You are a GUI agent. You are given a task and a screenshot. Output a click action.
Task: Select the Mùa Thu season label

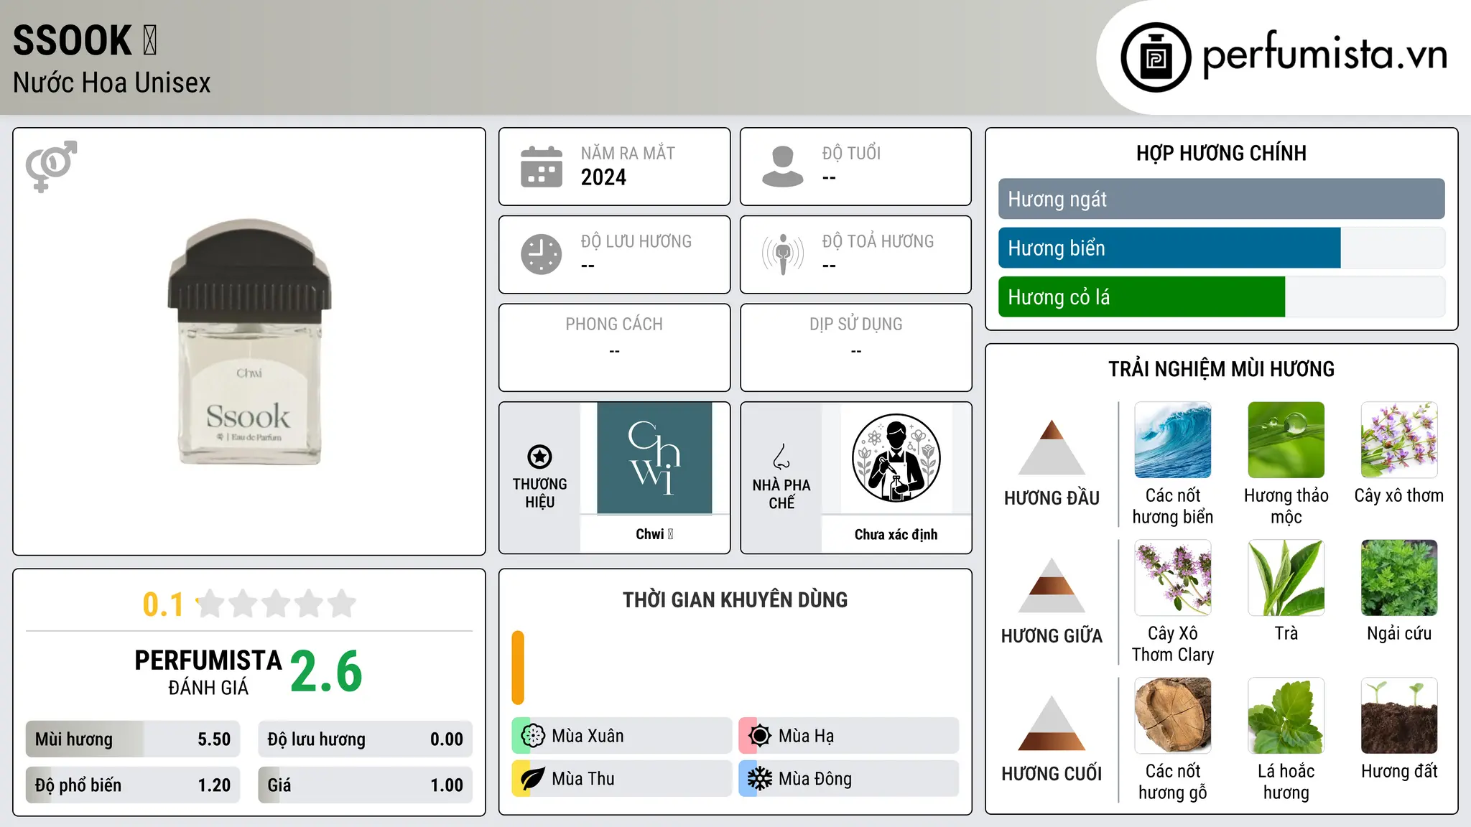583,779
